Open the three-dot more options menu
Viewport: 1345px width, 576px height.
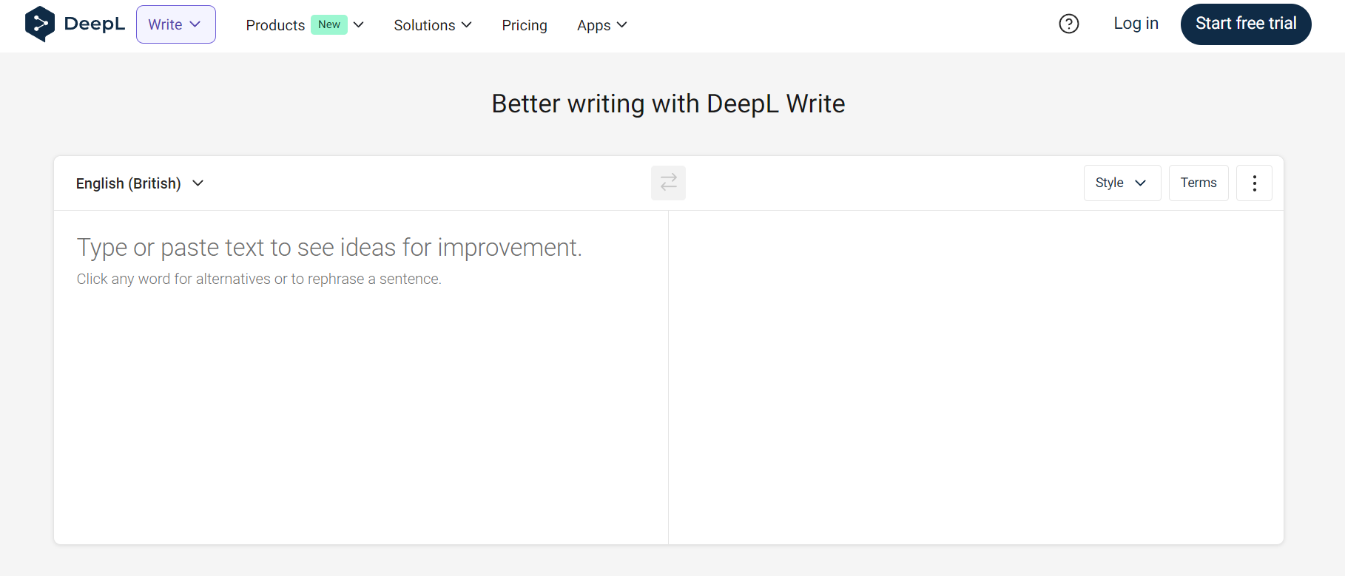click(1254, 183)
